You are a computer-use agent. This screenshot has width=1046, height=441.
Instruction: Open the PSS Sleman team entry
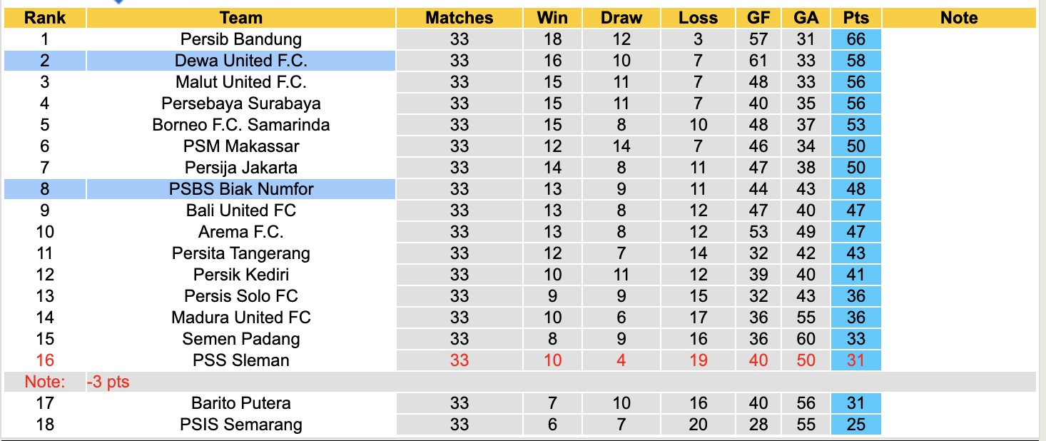click(241, 360)
